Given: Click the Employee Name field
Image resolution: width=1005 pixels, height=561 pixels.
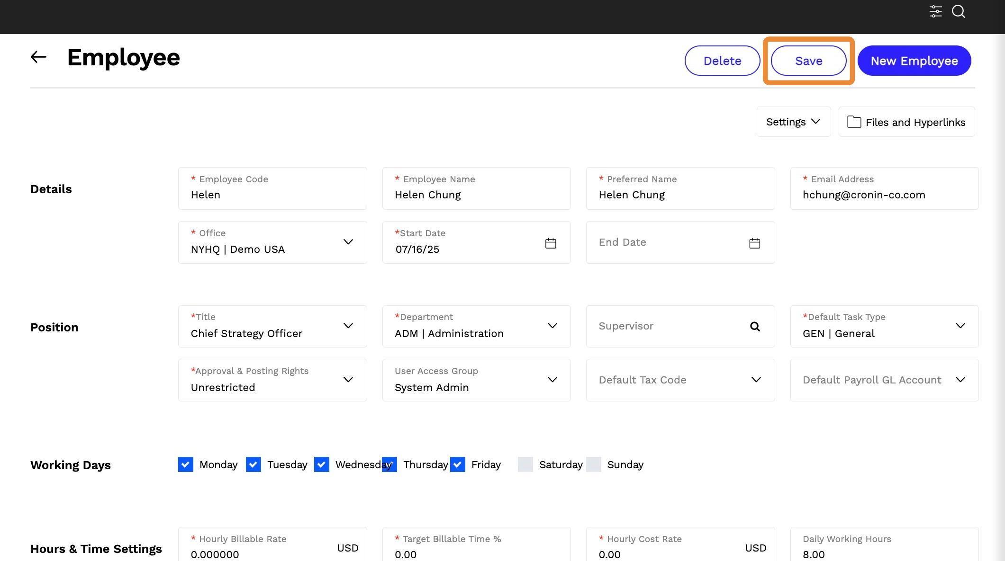Looking at the screenshot, I should coord(477,188).
